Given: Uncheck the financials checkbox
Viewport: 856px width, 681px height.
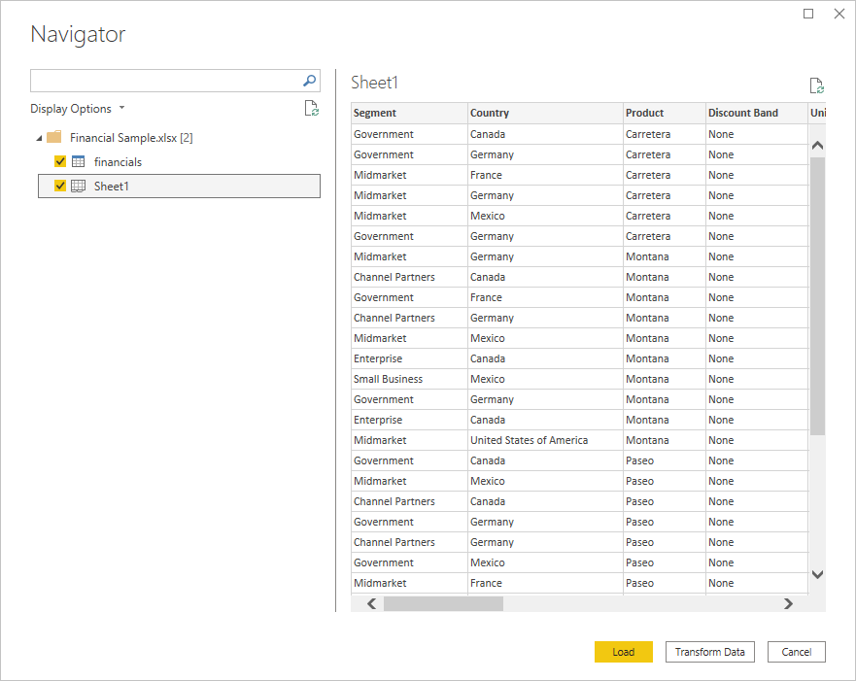Looking at the screenshot, I should click(x=60, y=161).
